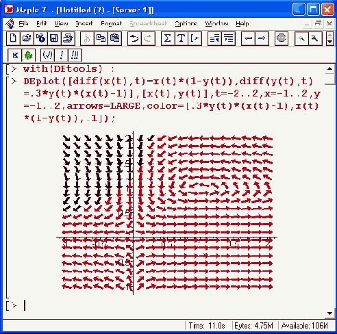Screen dimensions: 337x334
Task: Click the worksheet scrollbar down arrow
Action: 329,313
